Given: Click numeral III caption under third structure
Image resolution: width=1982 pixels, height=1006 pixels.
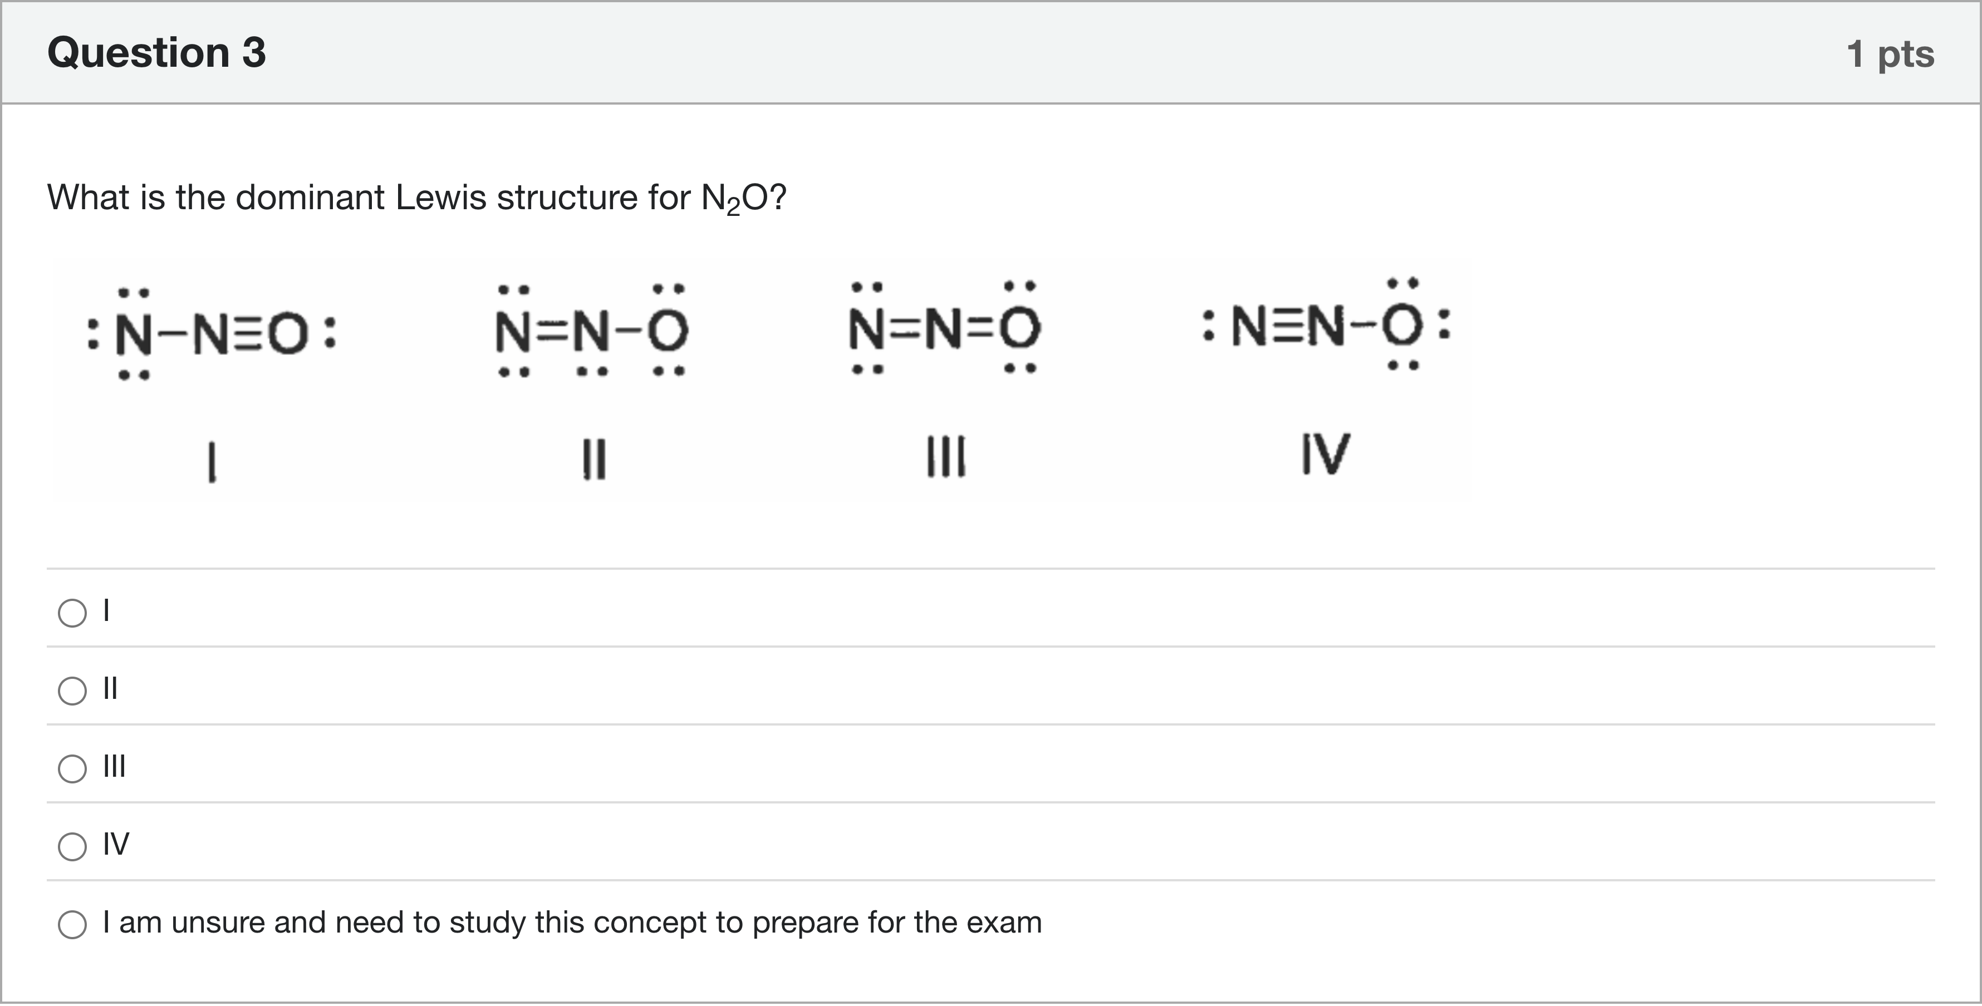Looking at the screenshot, I should point(945,457).
